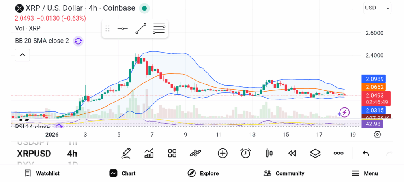Tap the XRPUSD symbol name
This screenshot has width=404, height=182.
[x=34, y=154]
